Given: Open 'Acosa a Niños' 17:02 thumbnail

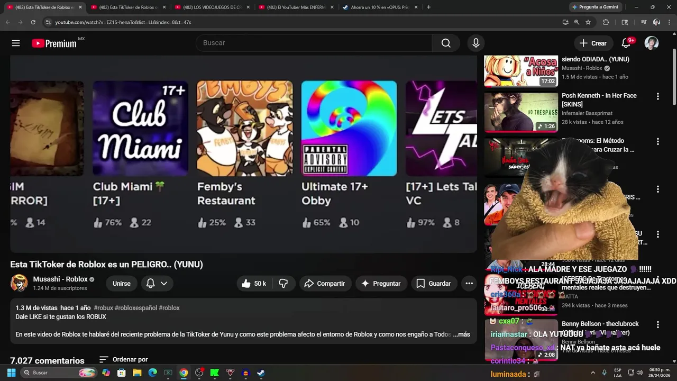Looking at the screenshot, I should tap(521, 70).
